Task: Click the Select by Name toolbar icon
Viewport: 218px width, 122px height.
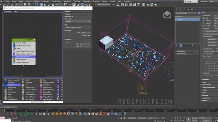Action: [29, 5]
